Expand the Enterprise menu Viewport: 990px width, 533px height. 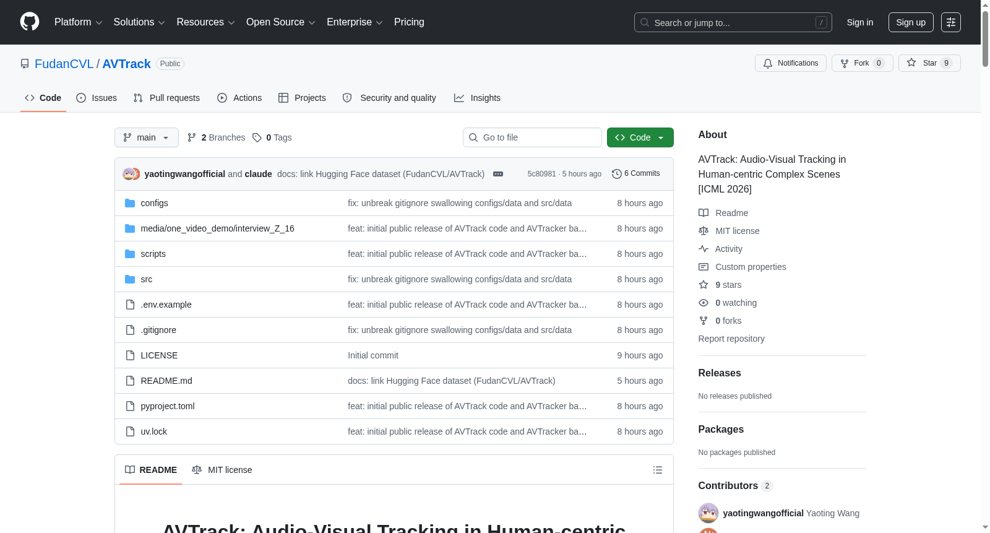pyautogui.click(x=355, y=22)
